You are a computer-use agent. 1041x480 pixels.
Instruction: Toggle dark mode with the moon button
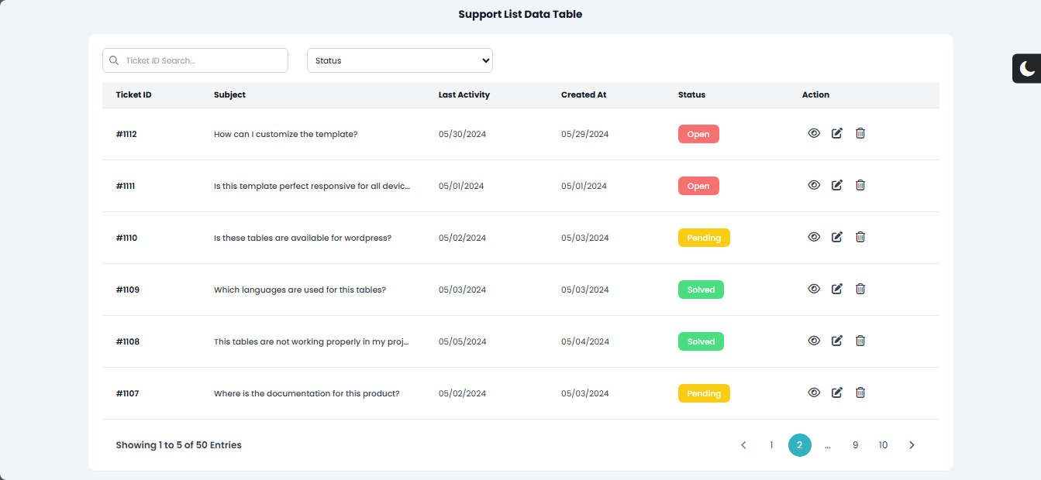1027,69
